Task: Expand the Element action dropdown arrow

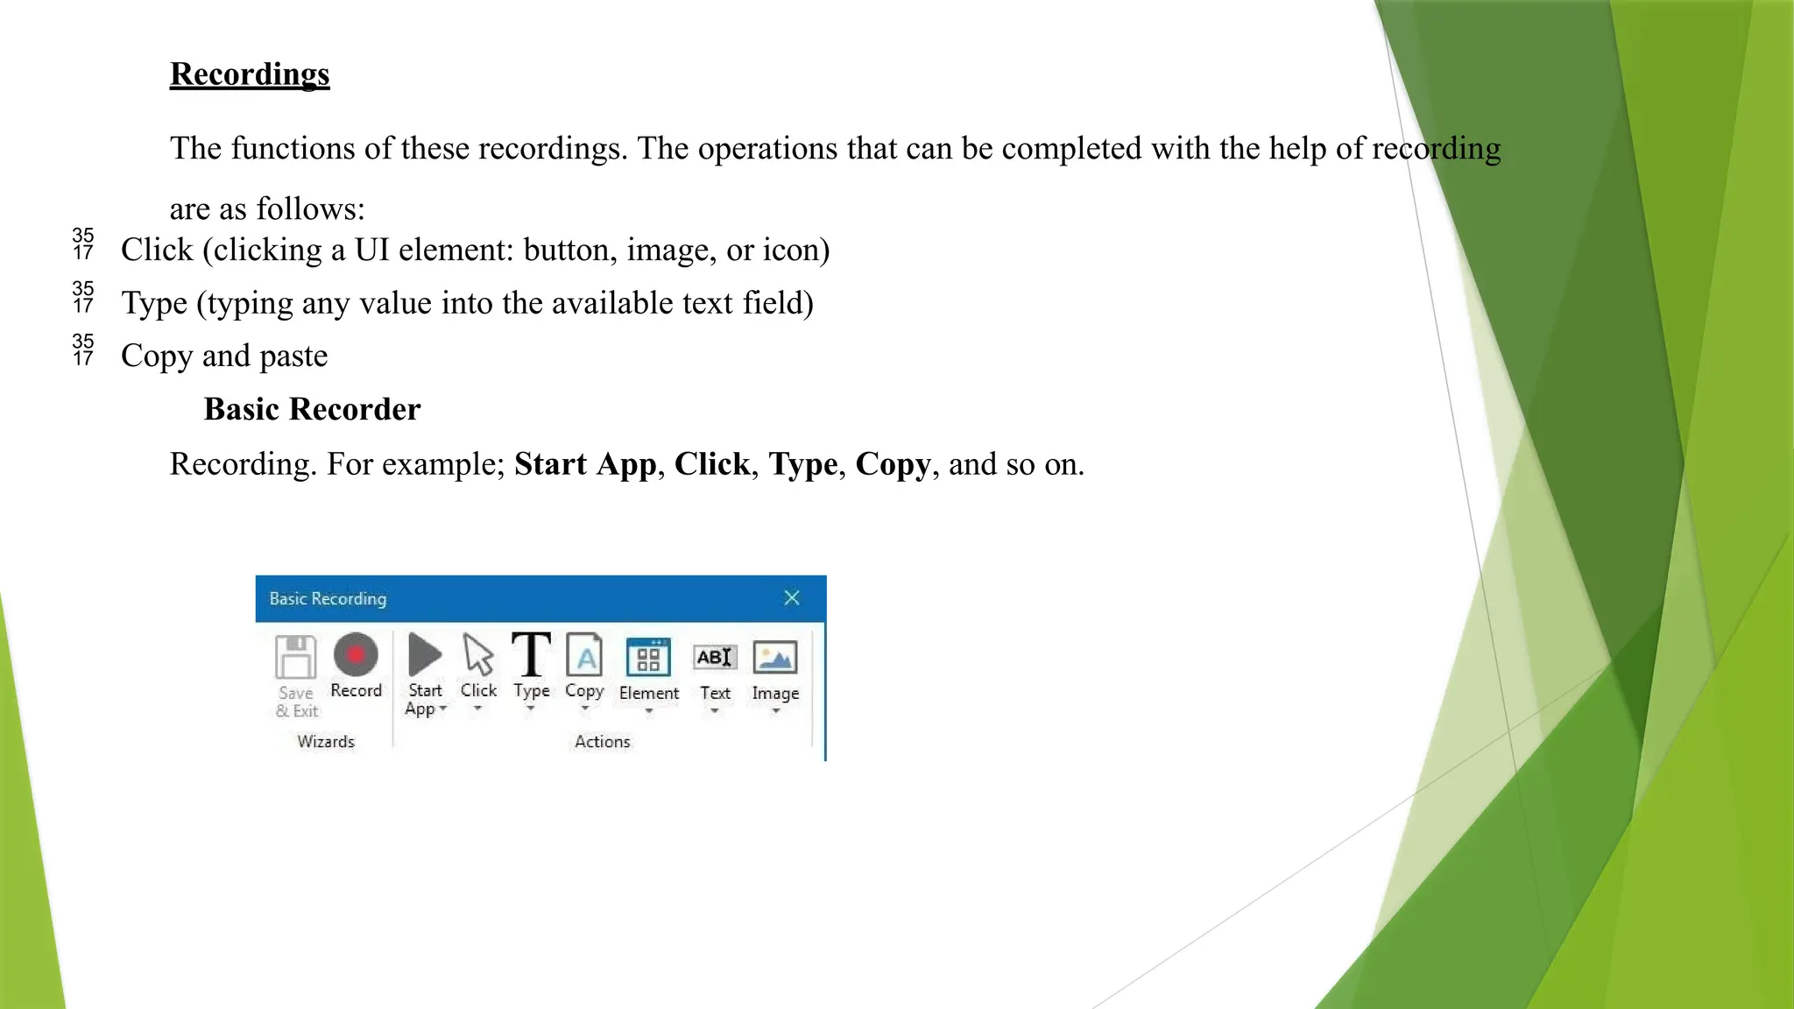Action: pos(649,711)
